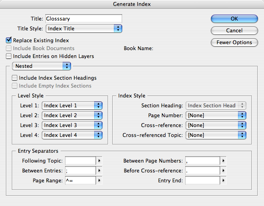This screenshot has height=206, width=264.
Task: Open the Page Number style dropdown
Action: [216, 115]
